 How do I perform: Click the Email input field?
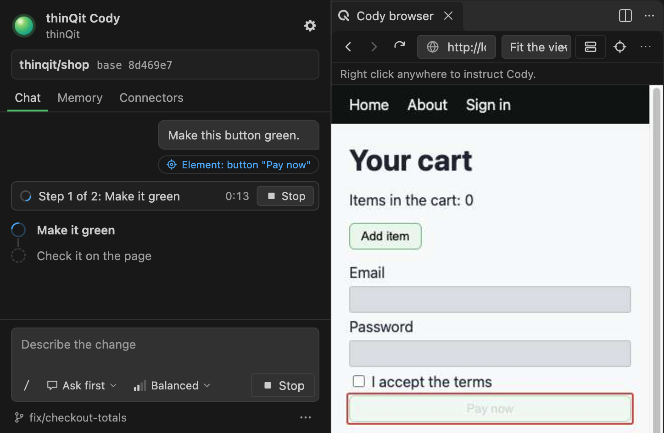coord(490,300)
